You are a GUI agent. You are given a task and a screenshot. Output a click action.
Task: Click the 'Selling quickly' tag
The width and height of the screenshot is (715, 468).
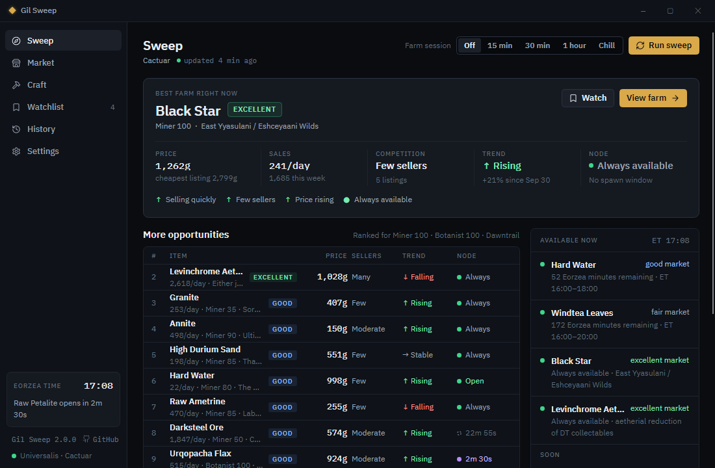[186, 200]
